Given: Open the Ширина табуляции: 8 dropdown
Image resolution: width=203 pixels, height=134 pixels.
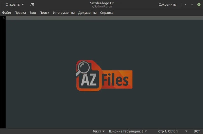Looking at the screenshot, I should click(128, 131).
